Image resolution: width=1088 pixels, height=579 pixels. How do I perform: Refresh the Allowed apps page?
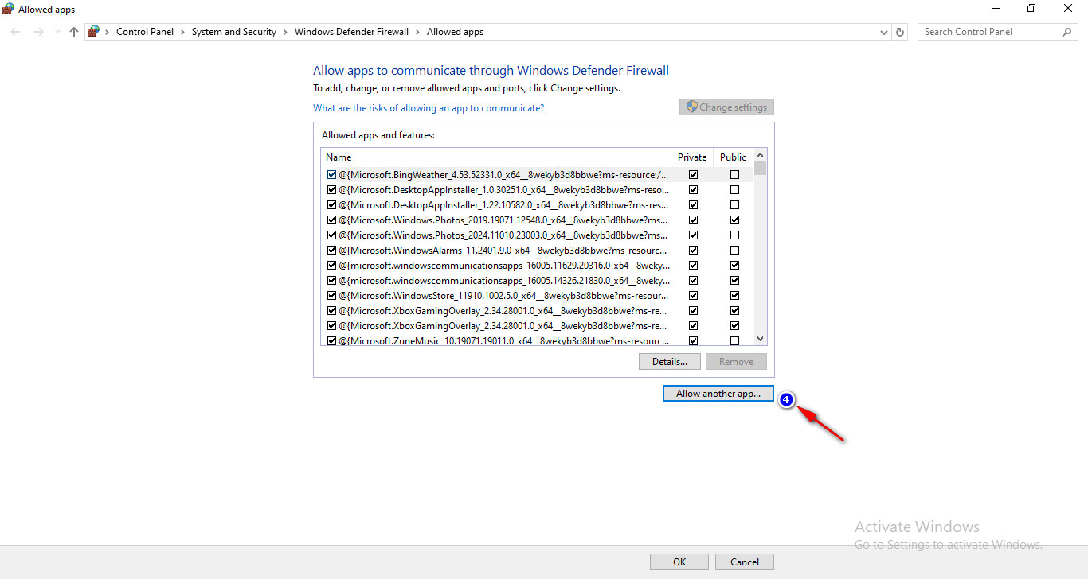click(x=900, y=32)
